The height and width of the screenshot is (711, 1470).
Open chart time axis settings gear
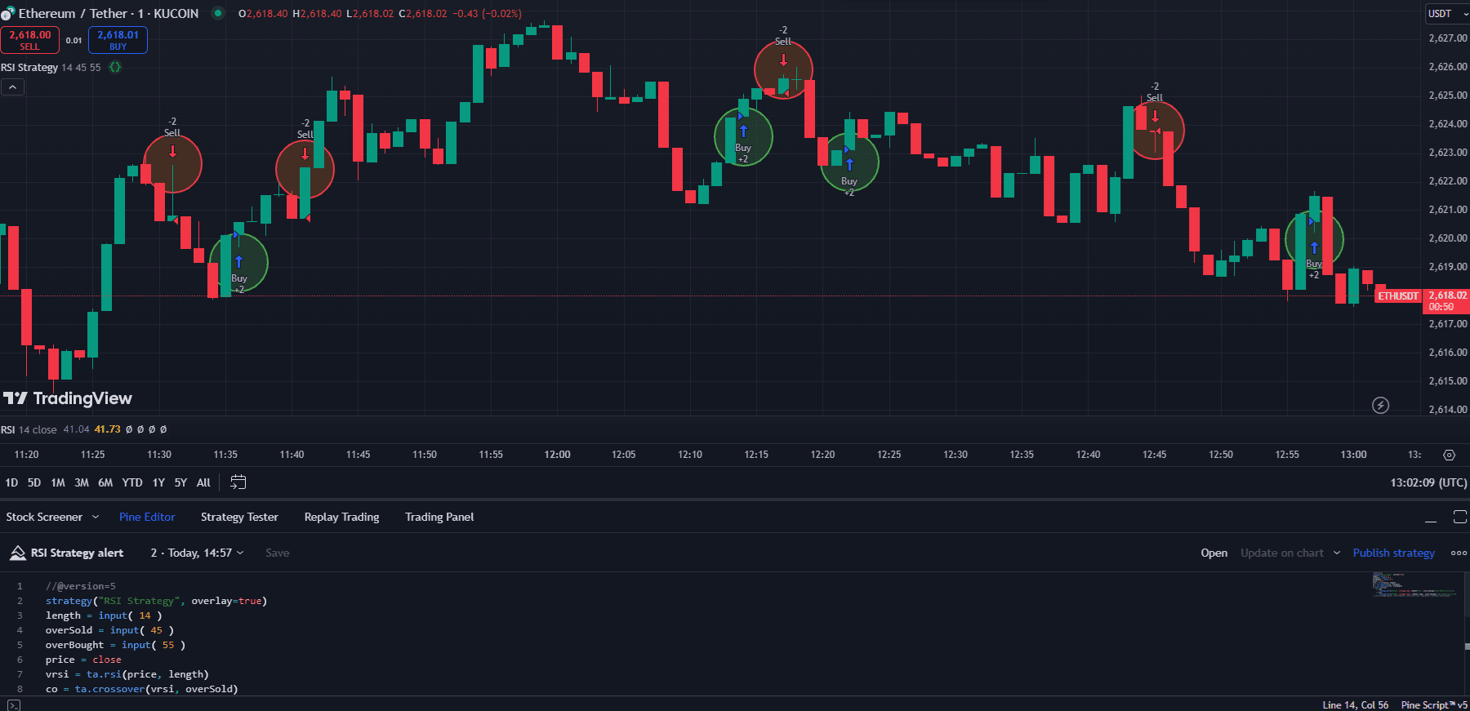1449,455
